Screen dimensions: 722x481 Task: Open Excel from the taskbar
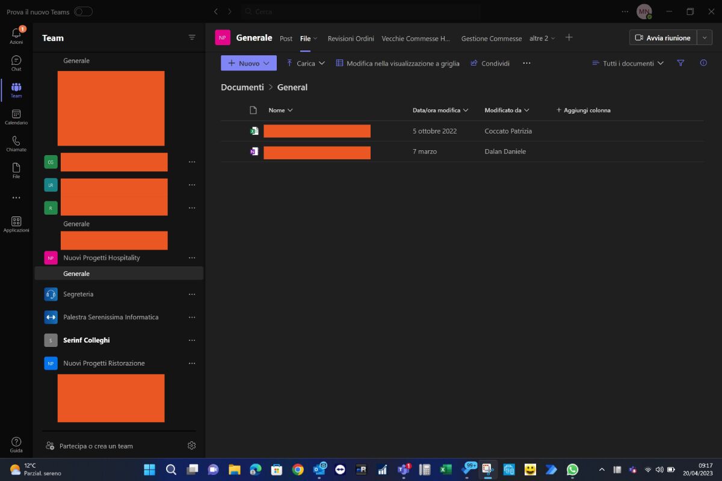pyautogui.click(x=445, y=470)
